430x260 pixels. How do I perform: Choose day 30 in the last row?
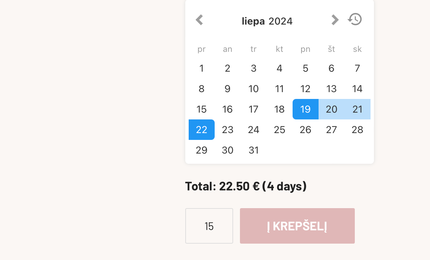pos(228,150)
